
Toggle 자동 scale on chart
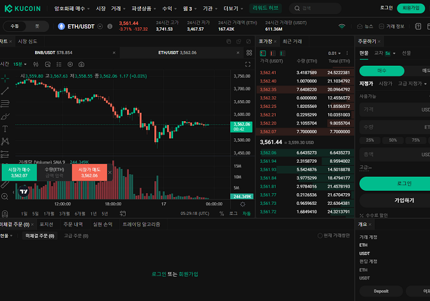click(x=246, y=214)
